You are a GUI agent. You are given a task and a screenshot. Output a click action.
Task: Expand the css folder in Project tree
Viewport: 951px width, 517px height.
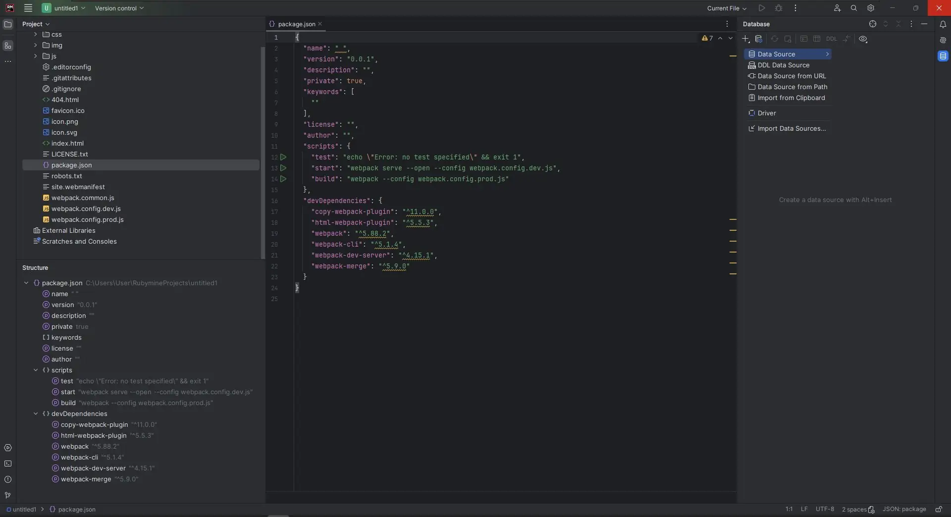(x=35, y=35)
